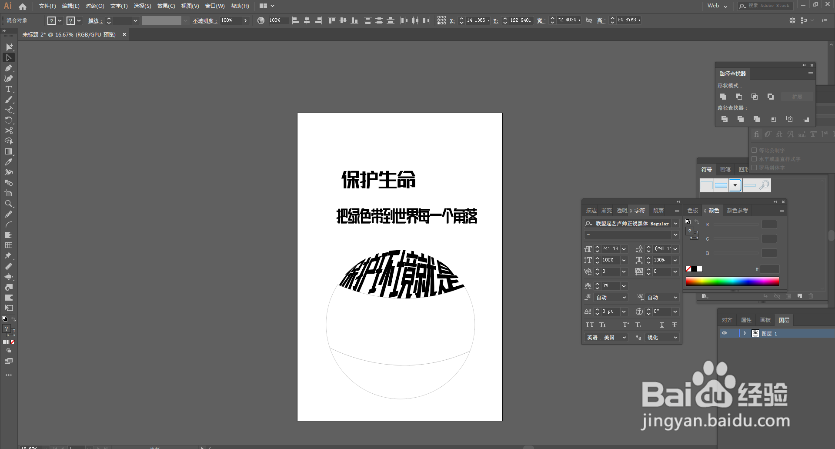Image resolution: width=835 pixels, height=449 pixels.
Task: Switch to the 色板 tab
Action: click(693, 211)
